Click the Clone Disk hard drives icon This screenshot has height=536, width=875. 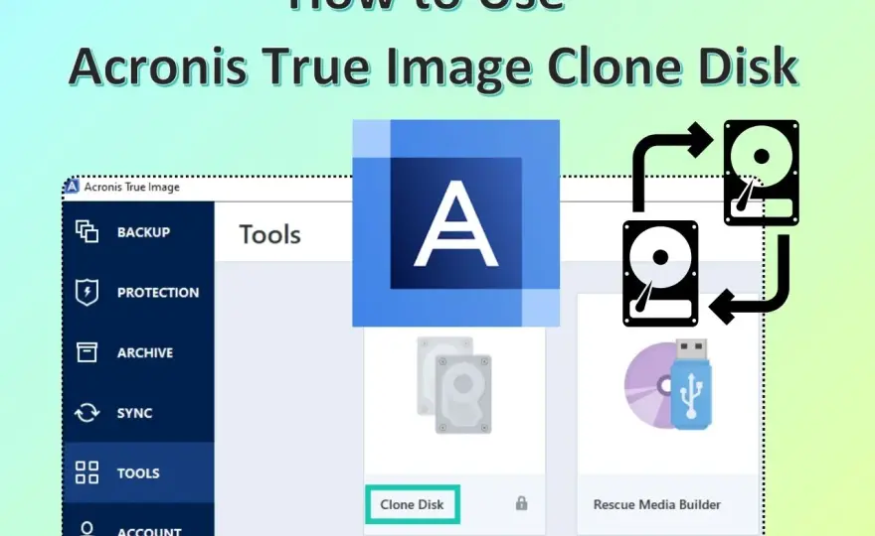454,384
